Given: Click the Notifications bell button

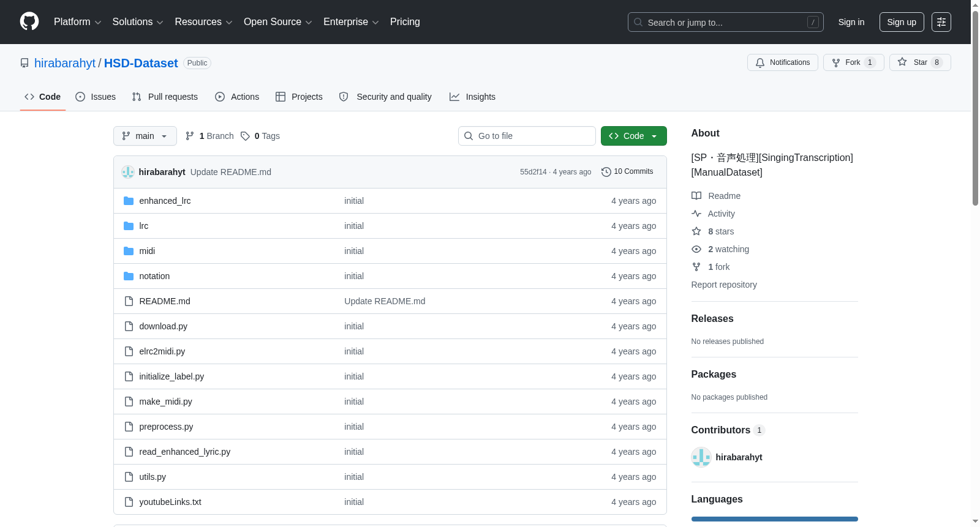Looking at the screenshot, I should (782, 62).
